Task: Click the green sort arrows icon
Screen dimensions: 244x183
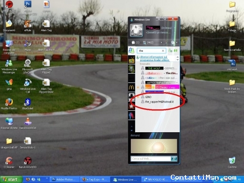Action: pyautogui.click(x=176, y=51)
